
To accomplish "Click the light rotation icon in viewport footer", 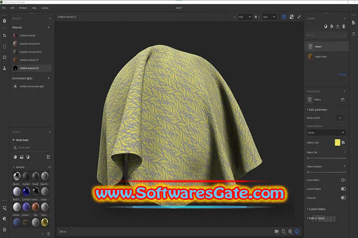I will [283, 232].
